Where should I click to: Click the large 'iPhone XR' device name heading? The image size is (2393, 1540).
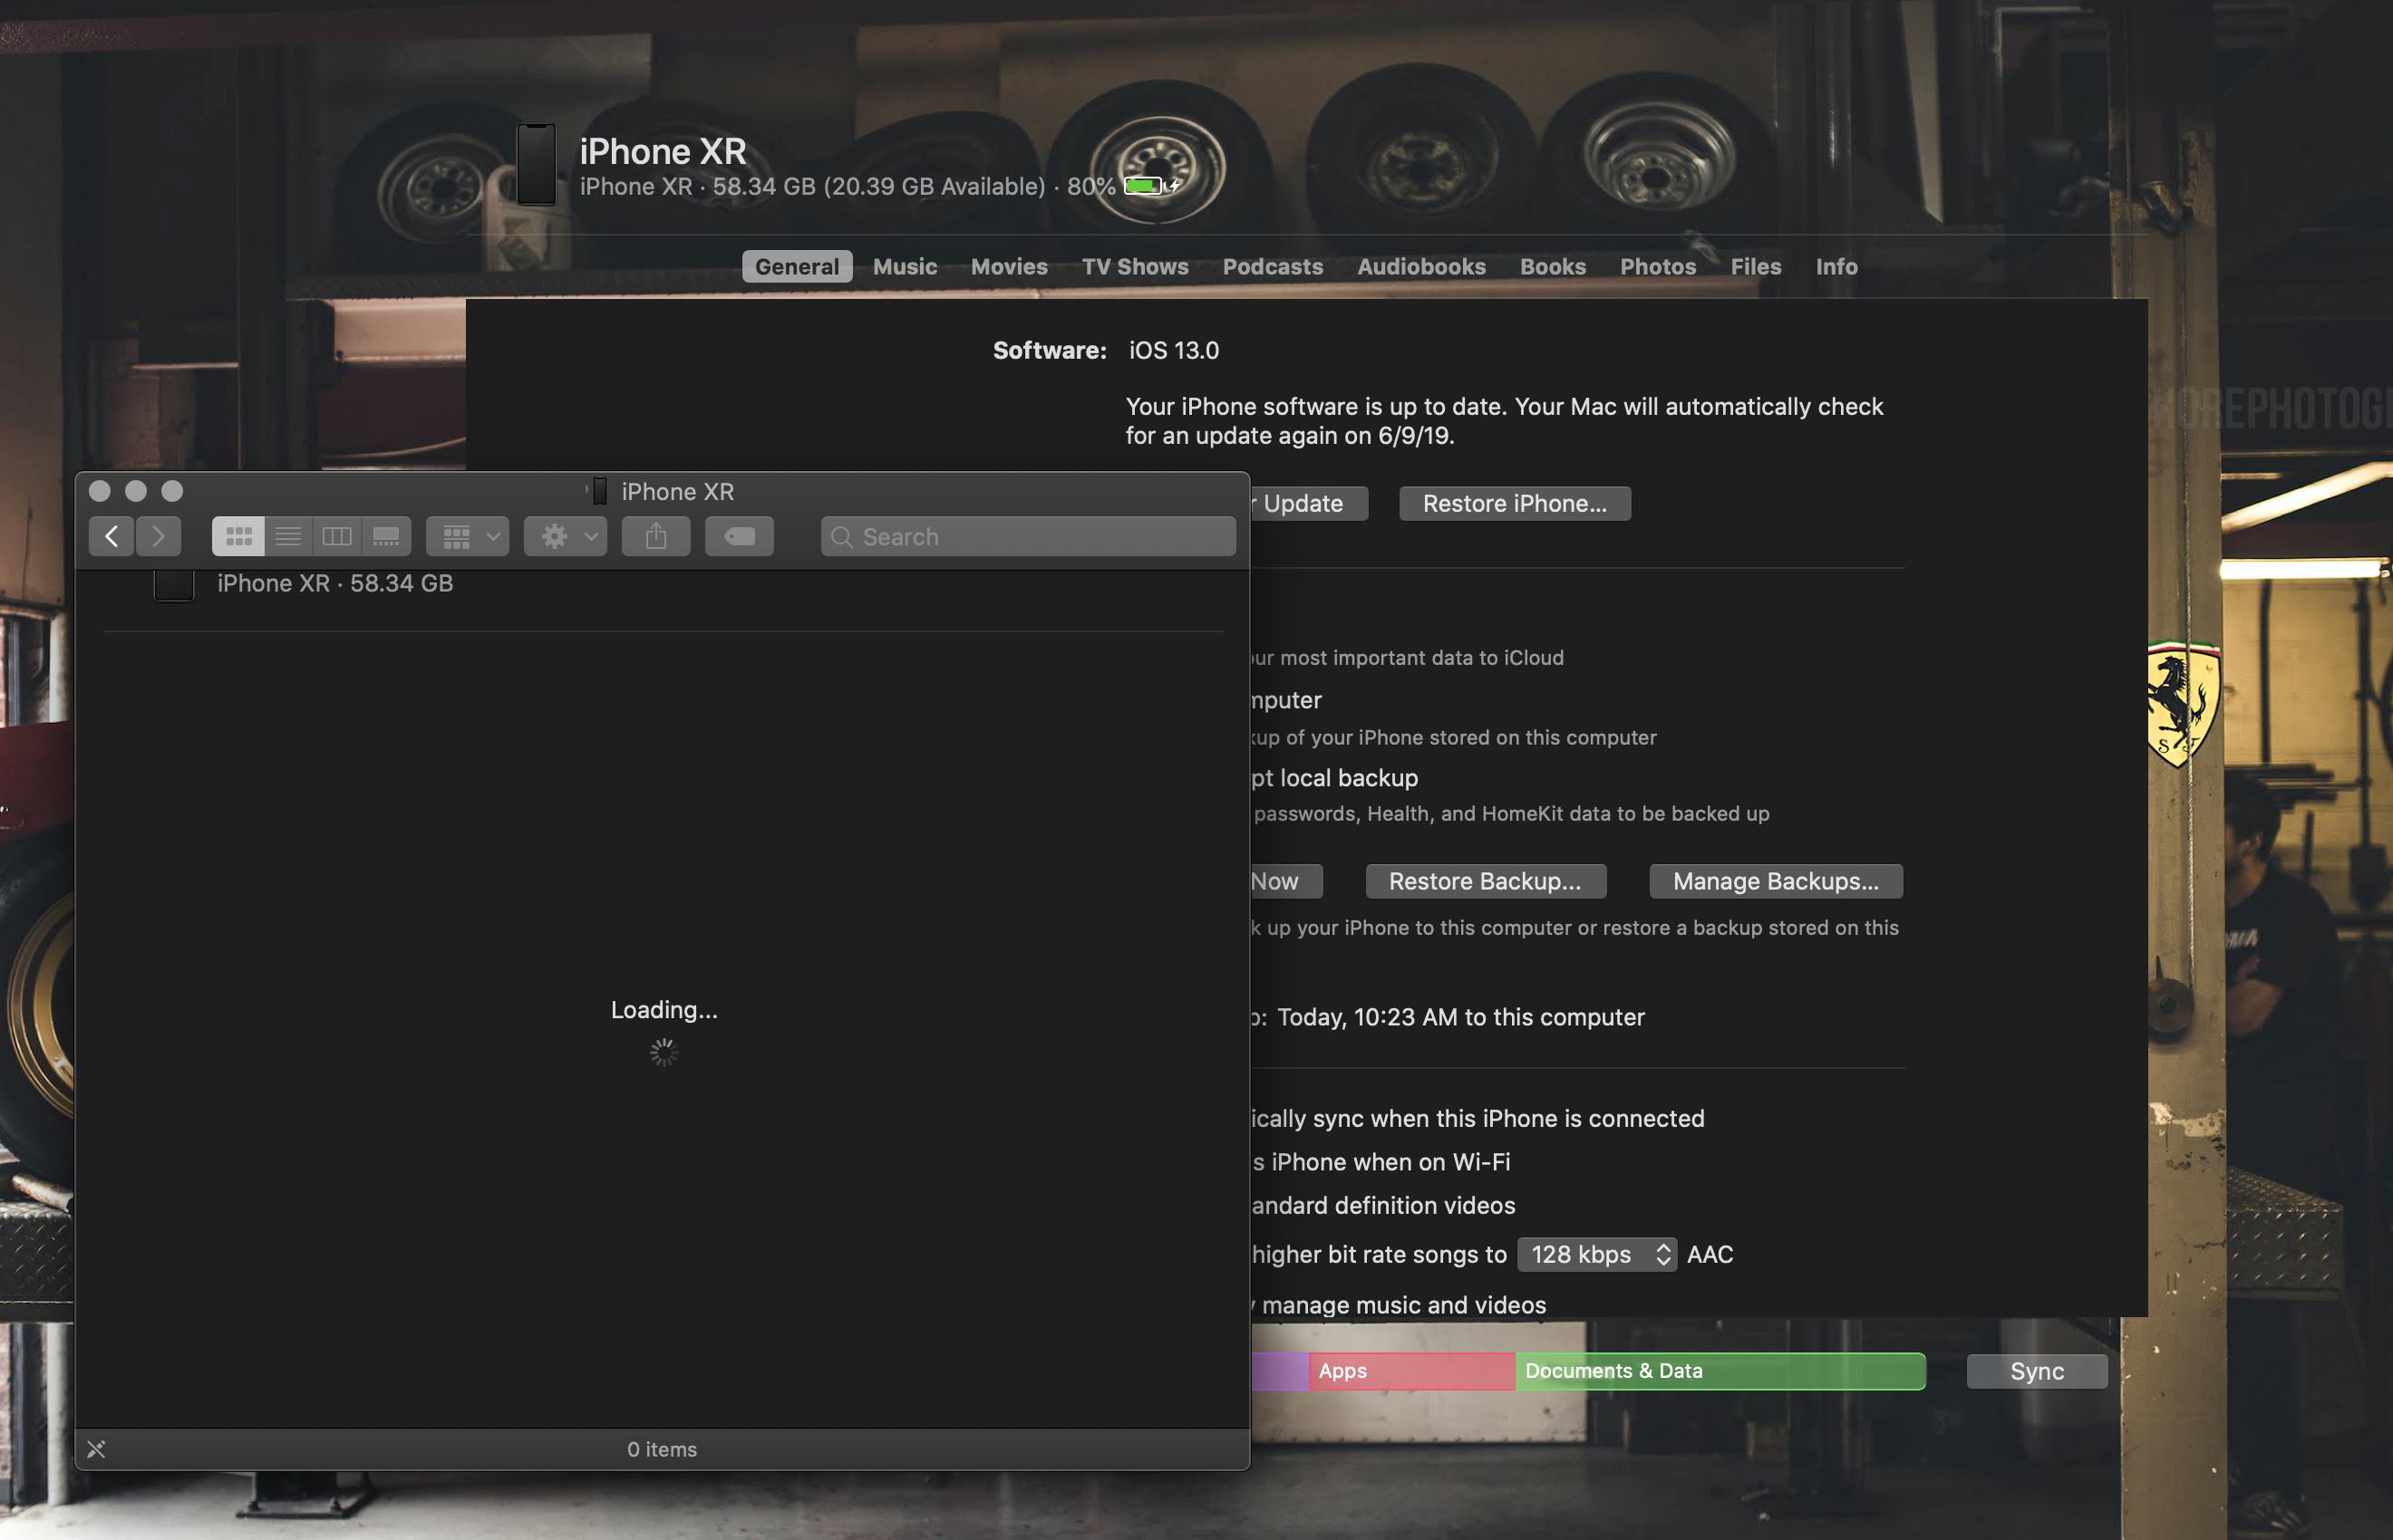[x=664, y=151]
